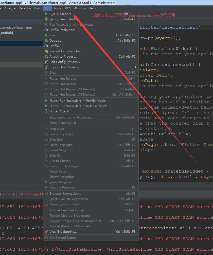Click play icon for Flutter Run in Profile Mode
213x255 pixels.
46,101
